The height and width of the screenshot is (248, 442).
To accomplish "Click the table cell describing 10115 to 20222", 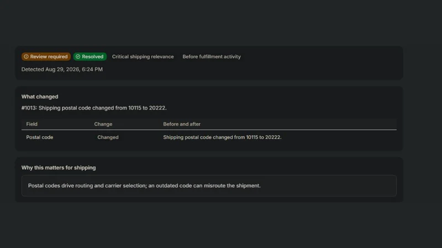I will pyautogui.click(x=222, y=137).
